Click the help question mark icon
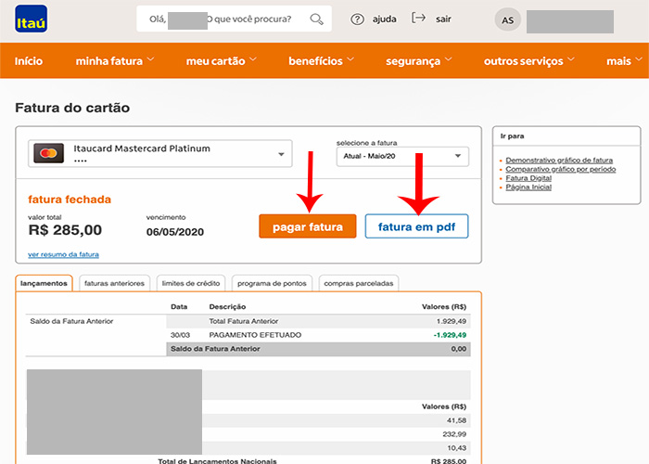 pyautogui.click(x=357, y=19)
